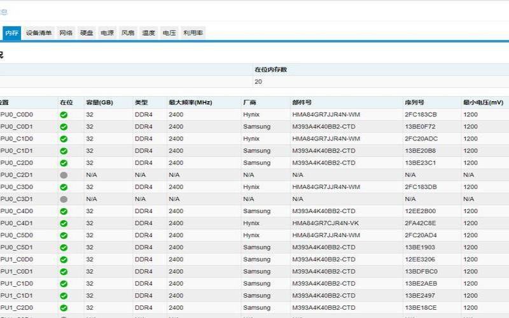Select serial number 12EE3206
This screenshot has width=509, height=318.
[420, 259]
